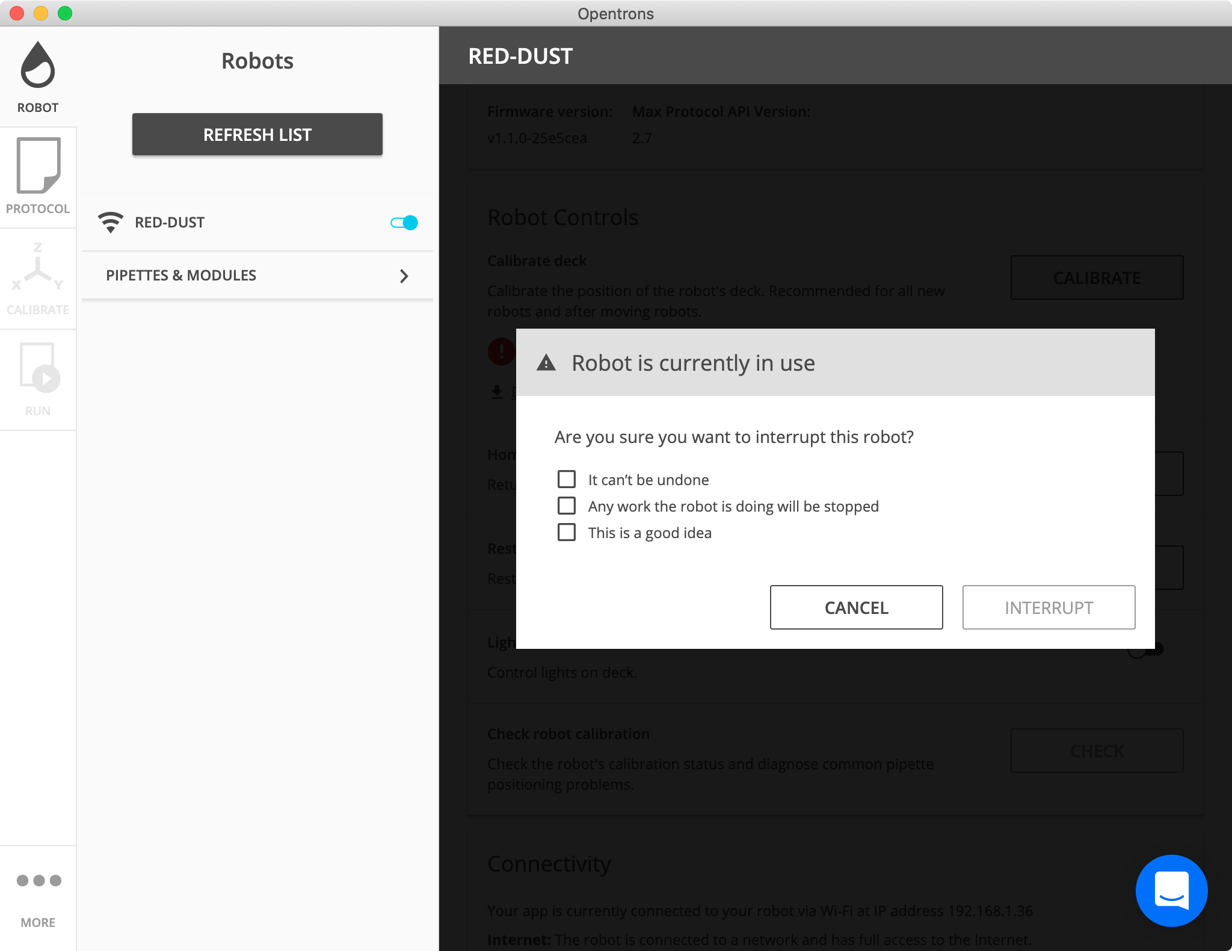Open the PIPETTES & MODULES row
This screenshot has height=951, width=1232.
[x=181, y=276]
